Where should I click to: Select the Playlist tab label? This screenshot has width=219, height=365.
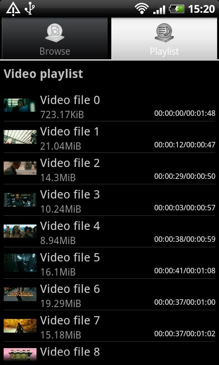tap(164, 51)
